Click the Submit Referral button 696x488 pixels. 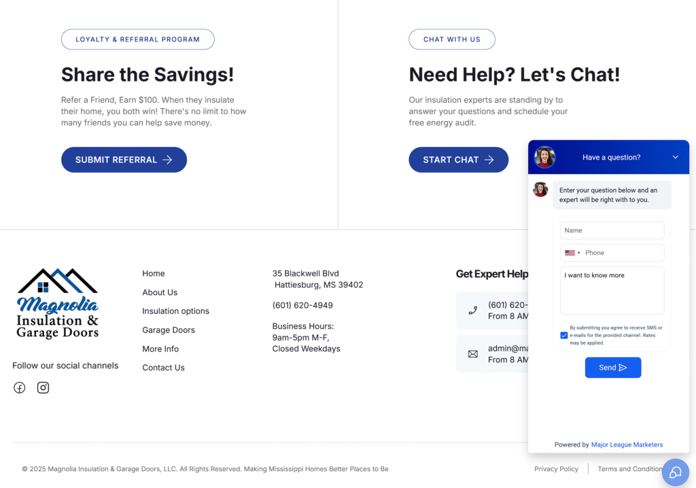pyautogui.click(x=124, y=160)
